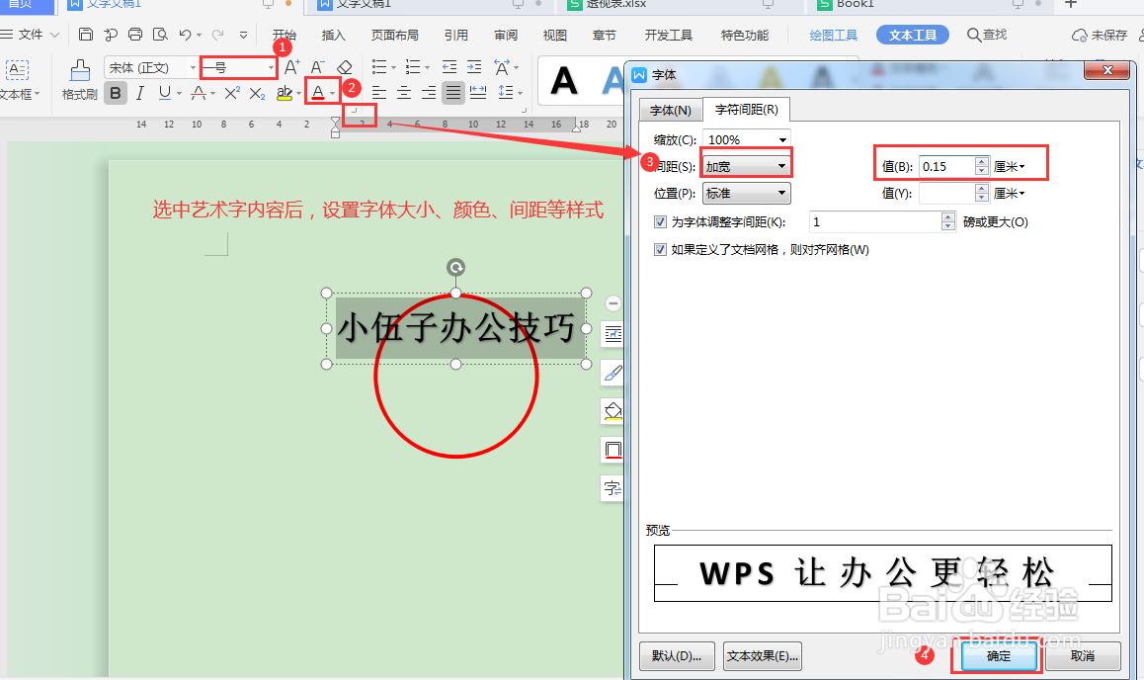Expand the 位置 position dropdown showing 标准

746,192
